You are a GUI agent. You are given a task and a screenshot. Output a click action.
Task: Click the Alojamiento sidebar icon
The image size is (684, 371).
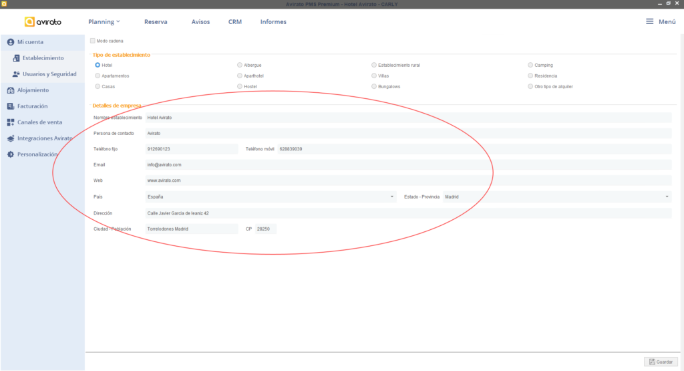click(11, 90)
